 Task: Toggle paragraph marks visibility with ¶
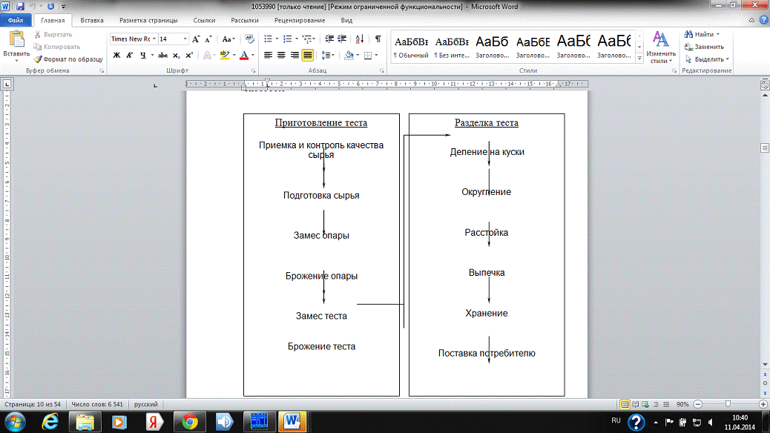(x=378, y=39)
